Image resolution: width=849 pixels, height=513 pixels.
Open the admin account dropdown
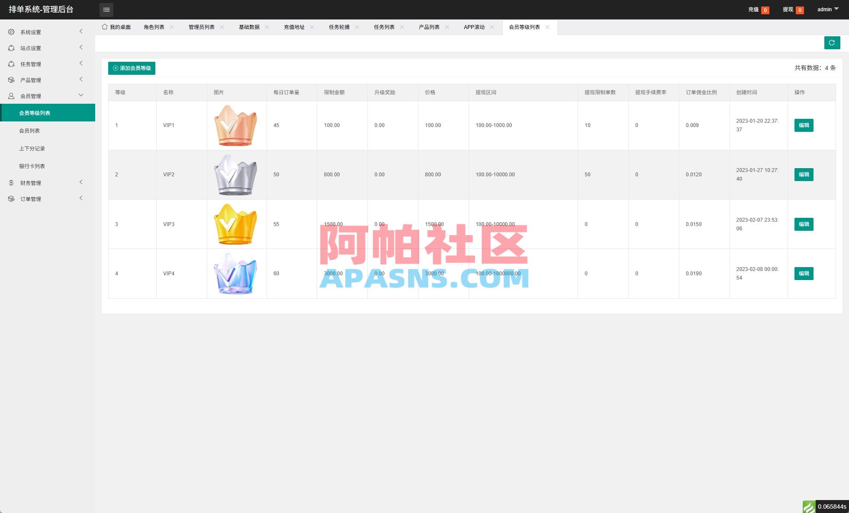click(x=827, y=9)
